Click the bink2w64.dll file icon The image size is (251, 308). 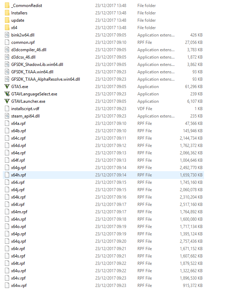click(7, 35)
